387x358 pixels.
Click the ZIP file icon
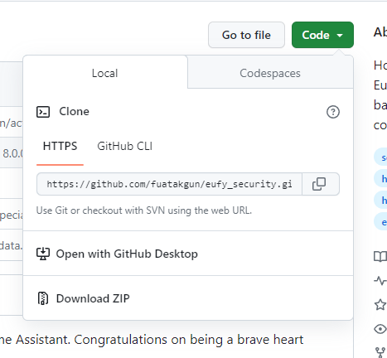pyautogui.click(x=43, y=298)
